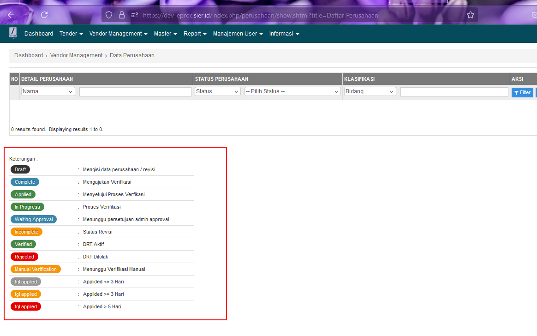This screenshot has height=336, width=537.
Task: Go to Dashboard via breadcrumb link
Action: pos(29,55)
